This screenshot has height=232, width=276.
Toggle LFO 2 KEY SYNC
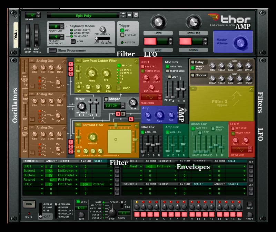pos(233,129)
